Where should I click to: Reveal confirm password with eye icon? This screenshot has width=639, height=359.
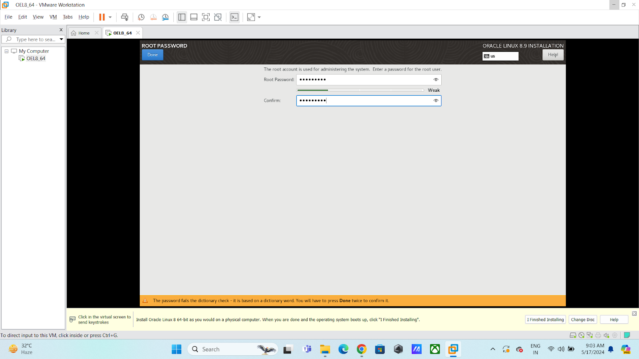point(436,101)
